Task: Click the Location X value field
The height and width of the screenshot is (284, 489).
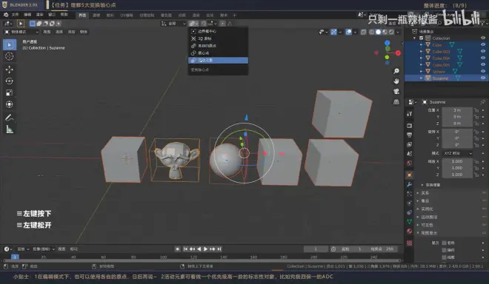Action: pos(457,110)
